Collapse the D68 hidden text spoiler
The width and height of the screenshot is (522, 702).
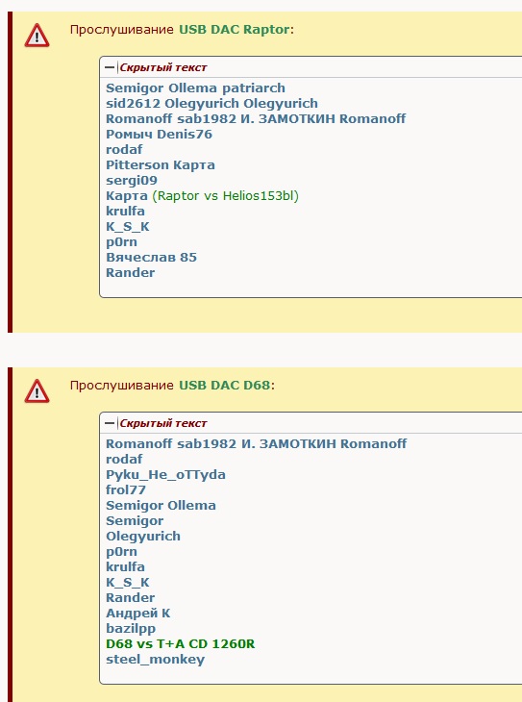coord(110,423)
